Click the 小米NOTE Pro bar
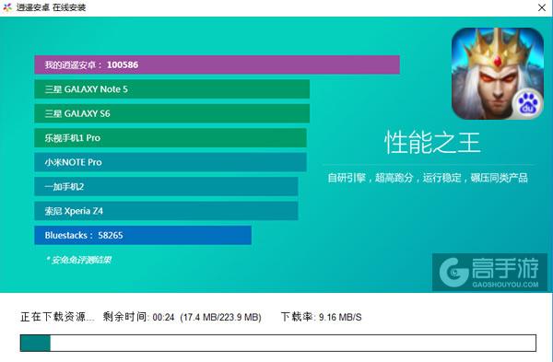This screenshot has height=362, width=553. coord(171,162)
